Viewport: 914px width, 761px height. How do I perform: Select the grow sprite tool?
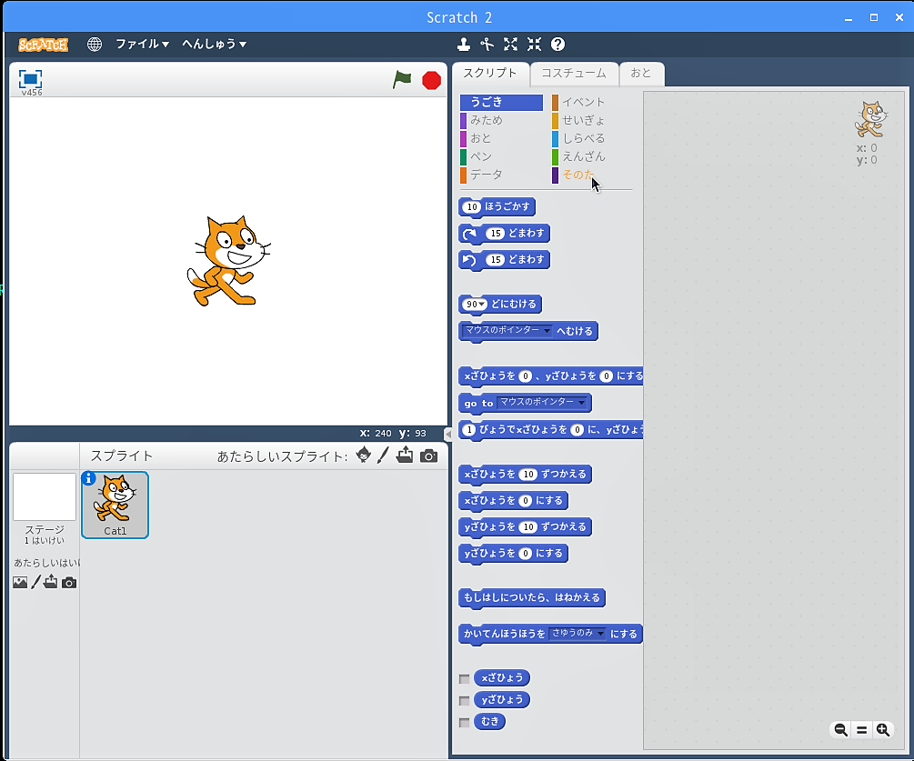[x=510, y=45]
